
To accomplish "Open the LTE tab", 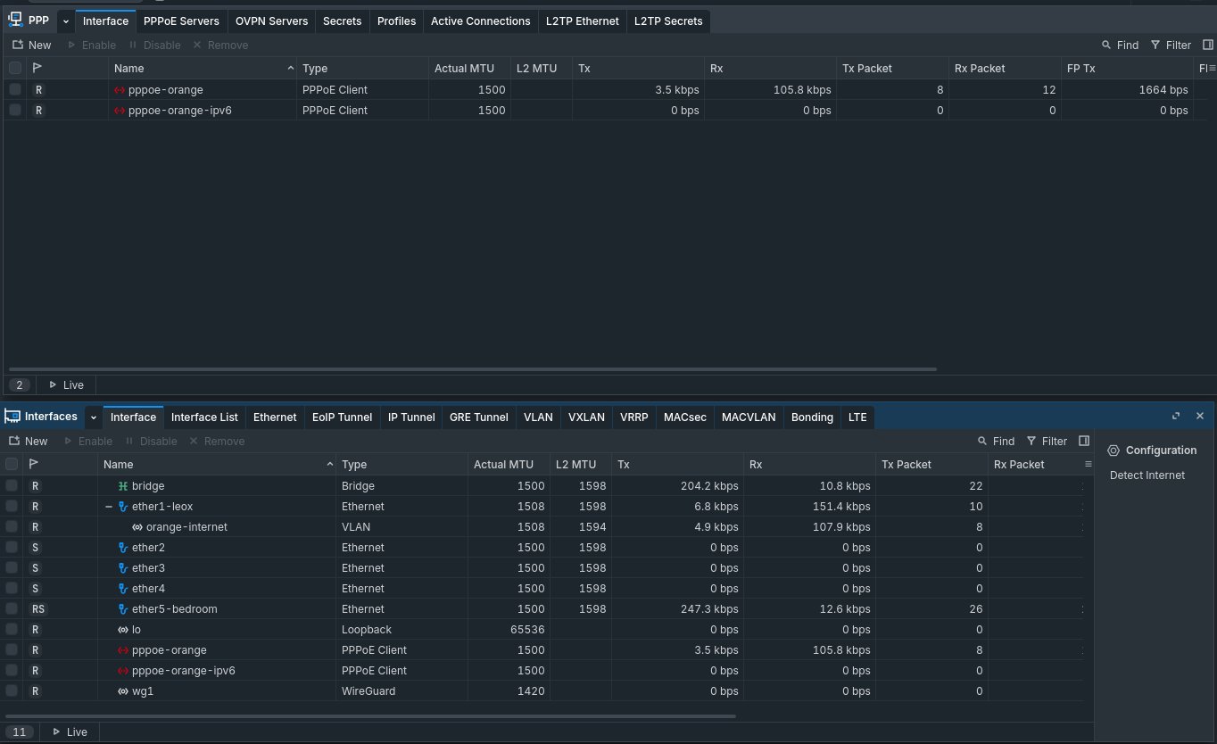I will point(857,417).
